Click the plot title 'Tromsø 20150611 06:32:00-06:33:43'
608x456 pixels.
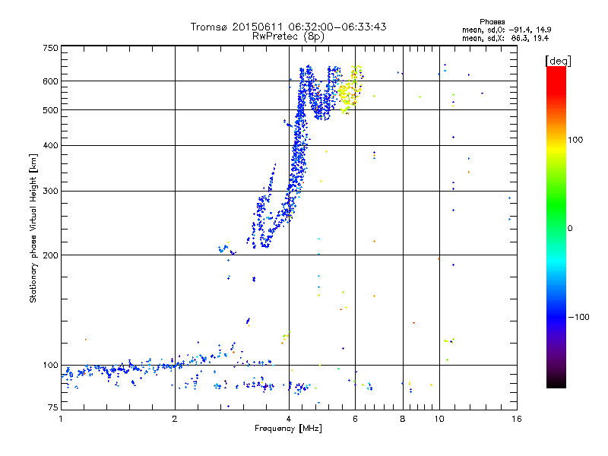[288, 27]
